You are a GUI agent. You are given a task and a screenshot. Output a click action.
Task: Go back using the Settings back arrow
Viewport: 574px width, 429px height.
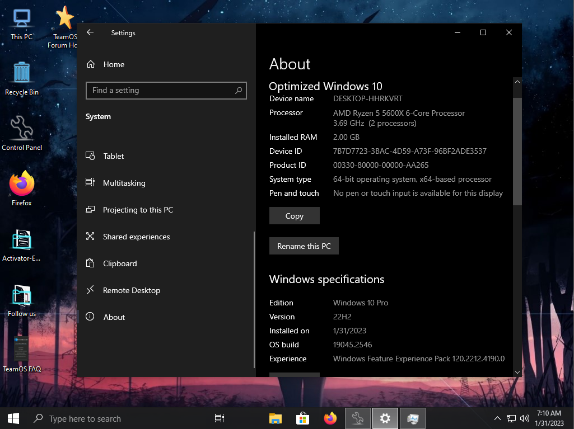tap(90, 32)
